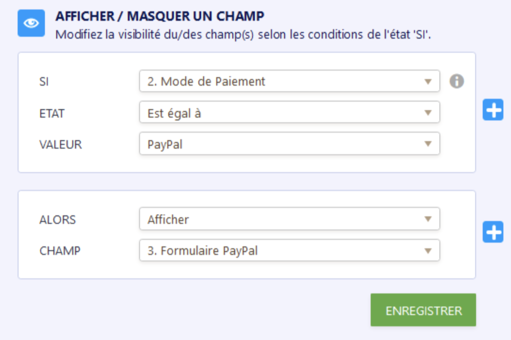Click the VALEUR label
Viewport: 511px width, 340px height.
pyautogui.click(x=61, y=145)
